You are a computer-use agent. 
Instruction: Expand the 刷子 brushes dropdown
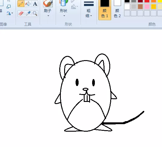click(x=48, y=16)
